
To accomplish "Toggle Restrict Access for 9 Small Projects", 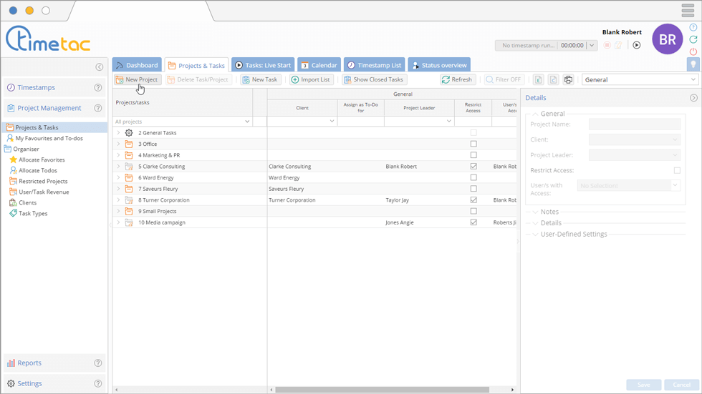I will pyautogui.click(x=473, y=211).
